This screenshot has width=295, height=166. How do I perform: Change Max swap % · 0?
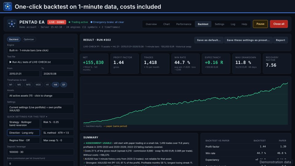pos(57,140)
